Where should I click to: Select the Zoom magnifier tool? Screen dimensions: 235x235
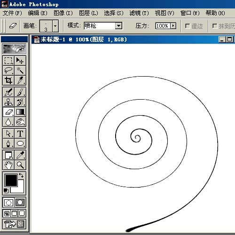tap(20, 165)
